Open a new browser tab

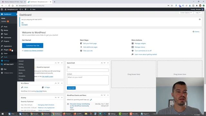click(54, 2)
